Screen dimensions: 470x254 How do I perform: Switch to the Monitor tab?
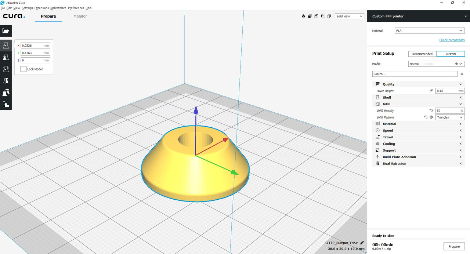(80, 16)
